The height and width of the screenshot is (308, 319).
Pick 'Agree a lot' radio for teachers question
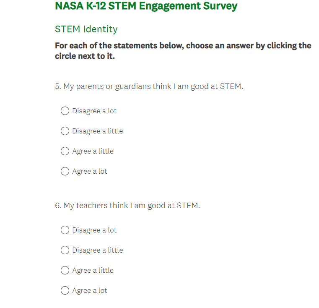(x=65, y=290)
